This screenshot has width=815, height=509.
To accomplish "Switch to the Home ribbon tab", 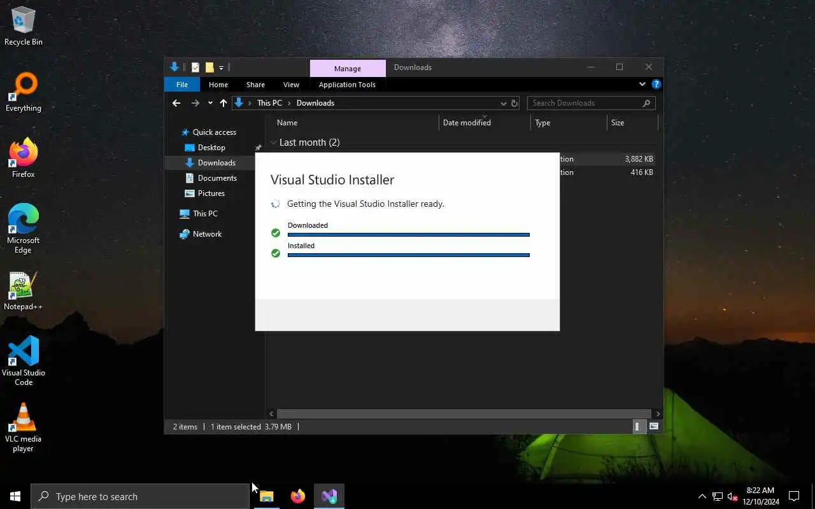I will pyautogui.click(x=218, y=85).
